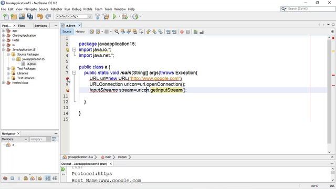Open the Navigate menu
Viewport: 336px width, 189px height.
tap(30, 9)
